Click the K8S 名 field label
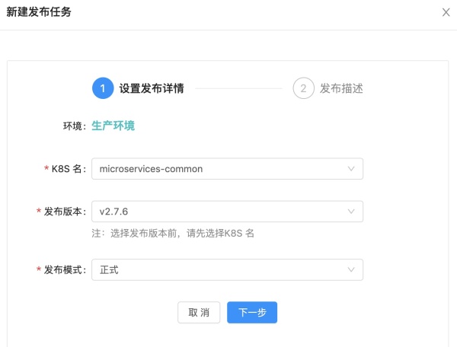Screen dimensions: 457x347 point(66,169)
